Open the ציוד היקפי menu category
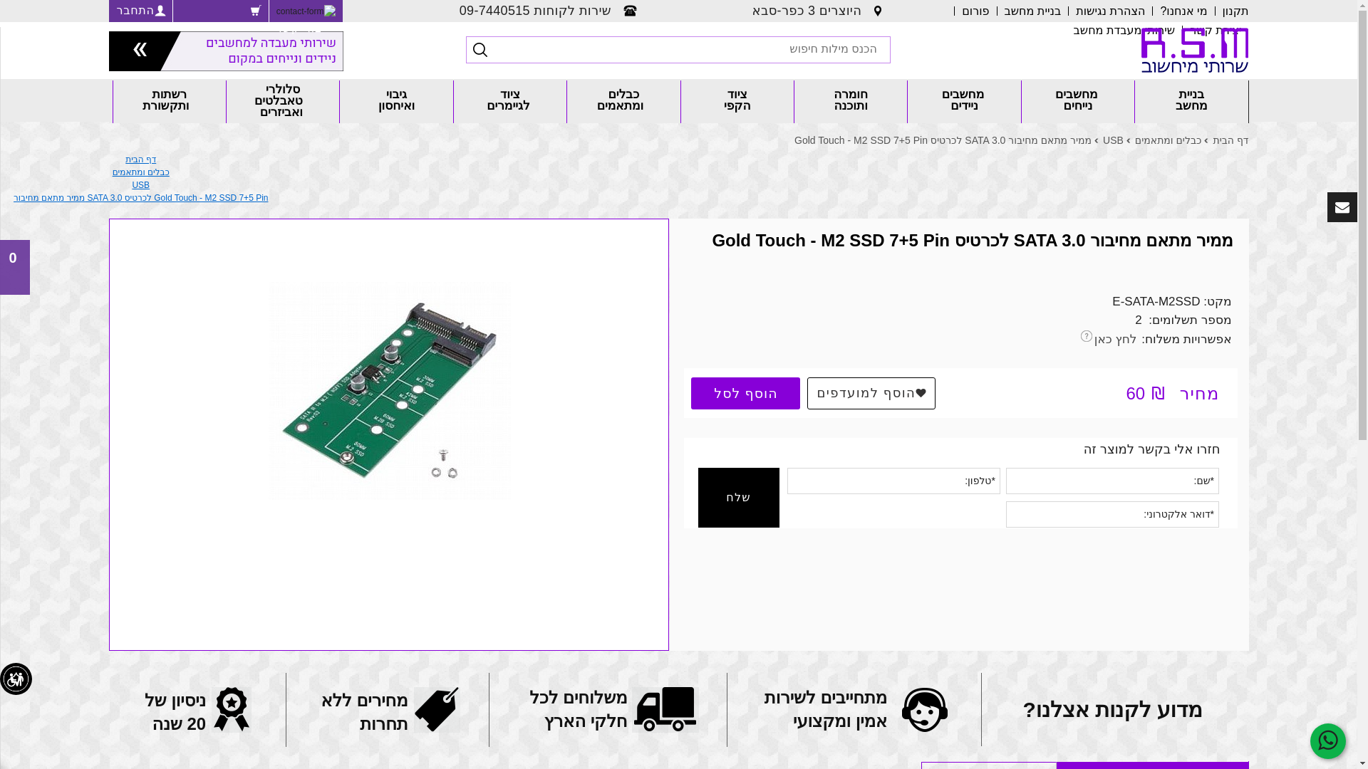Screen dimensions: 1368x769 737,101
